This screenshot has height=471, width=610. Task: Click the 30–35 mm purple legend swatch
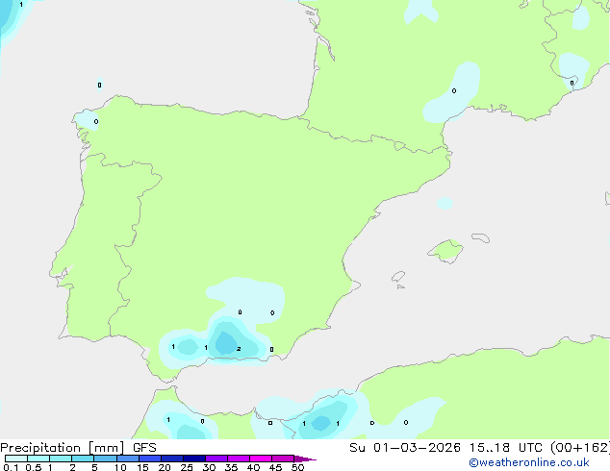[216, 459]
